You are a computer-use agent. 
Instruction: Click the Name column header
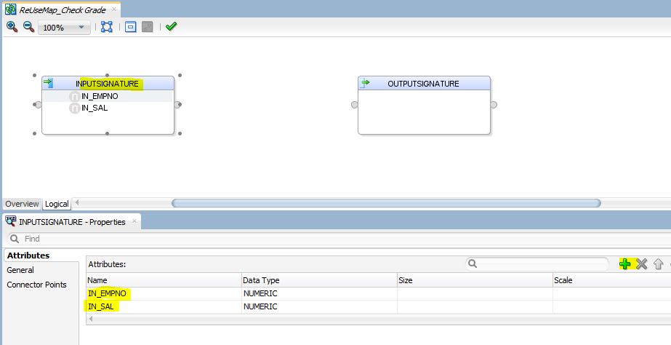coord(164,280)
